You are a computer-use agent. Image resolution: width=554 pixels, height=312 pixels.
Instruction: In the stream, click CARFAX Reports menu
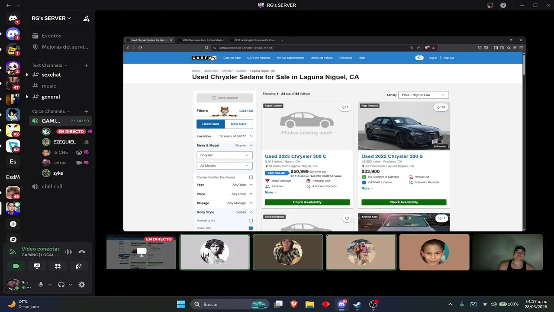pyautogui.click(x=258, y=58)
